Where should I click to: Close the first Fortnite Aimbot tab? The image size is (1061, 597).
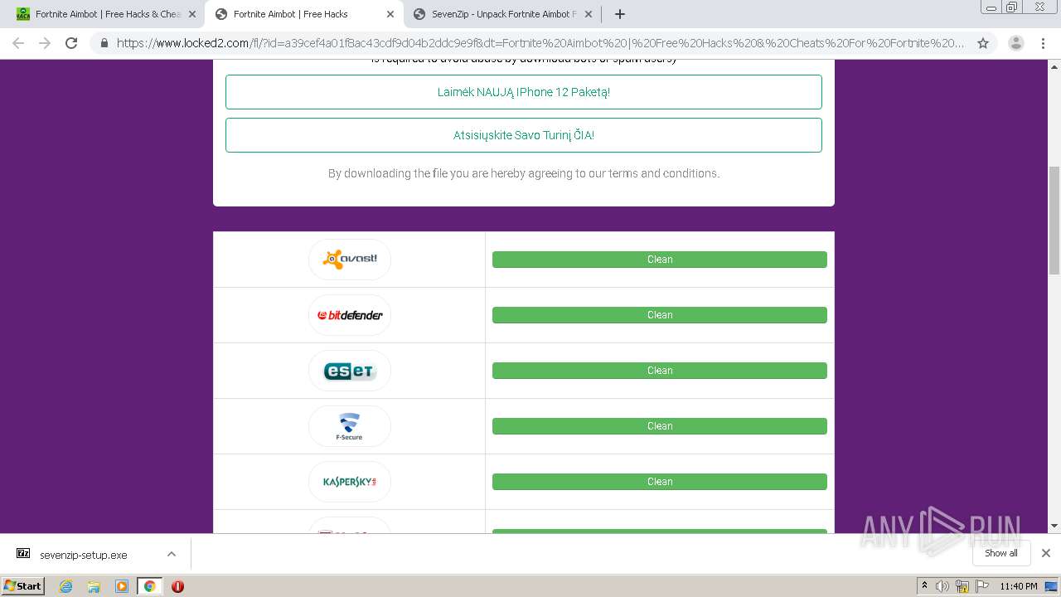click(x=191, y=14)
